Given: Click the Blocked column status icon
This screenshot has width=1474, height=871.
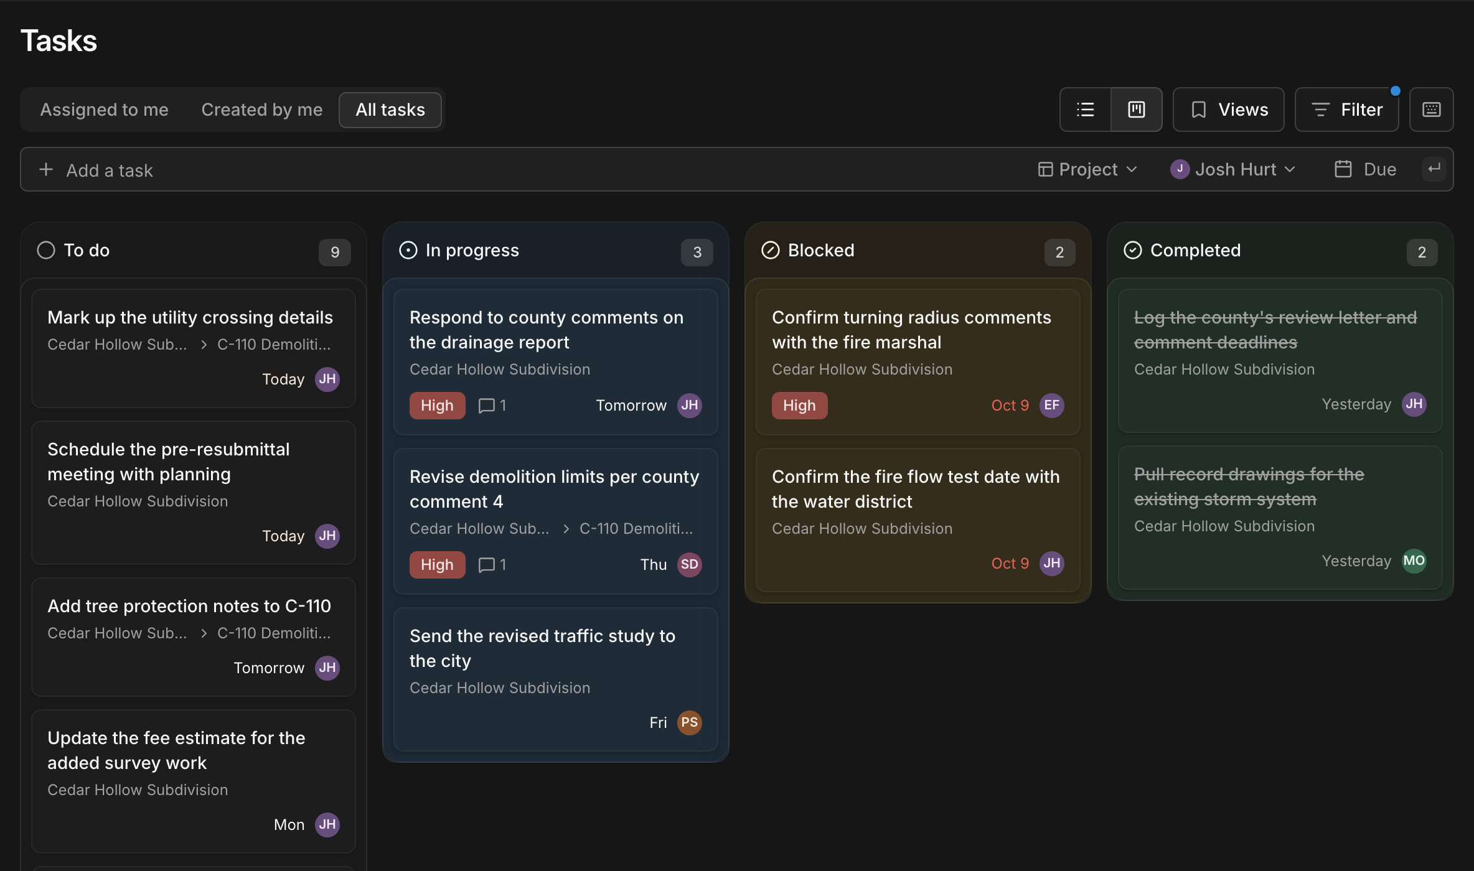Looking at the screenshot, I should point(771,250).
